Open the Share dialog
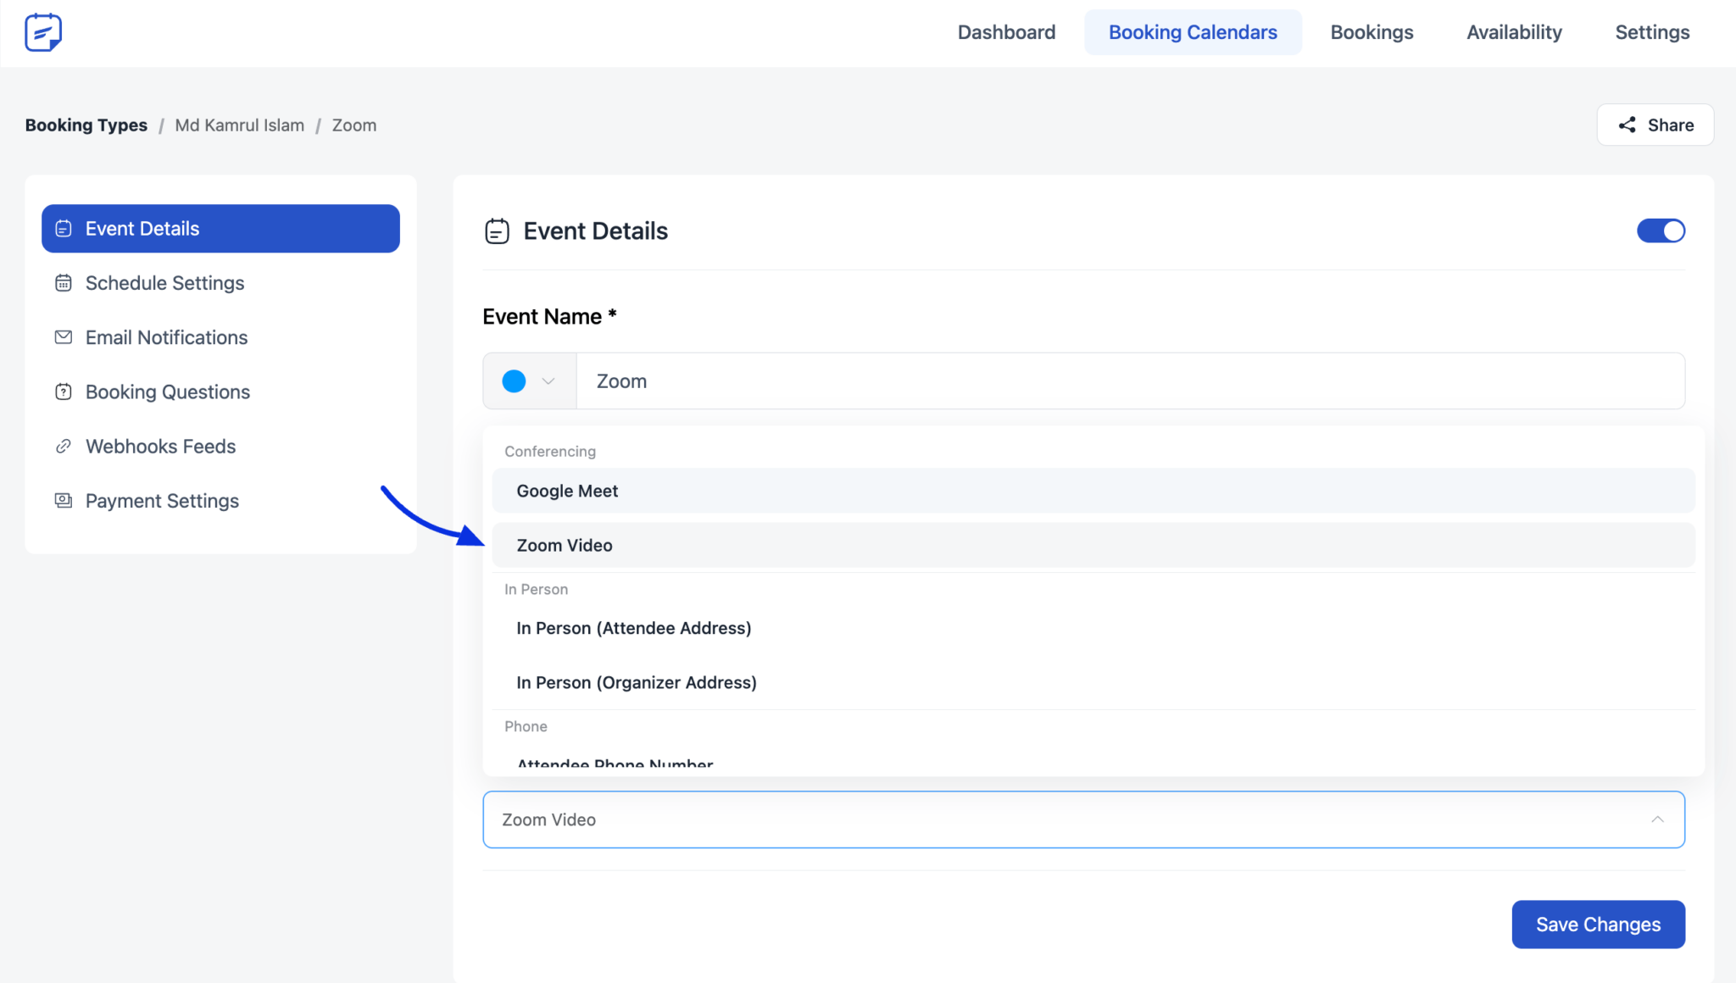The height and width of the screenshot is (983, 1736). click(x=1653, y=125)
